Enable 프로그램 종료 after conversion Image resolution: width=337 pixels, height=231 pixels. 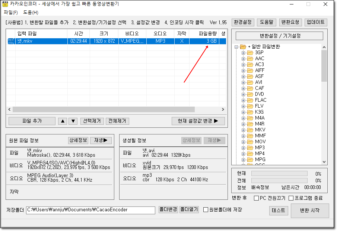coord(291,198)
